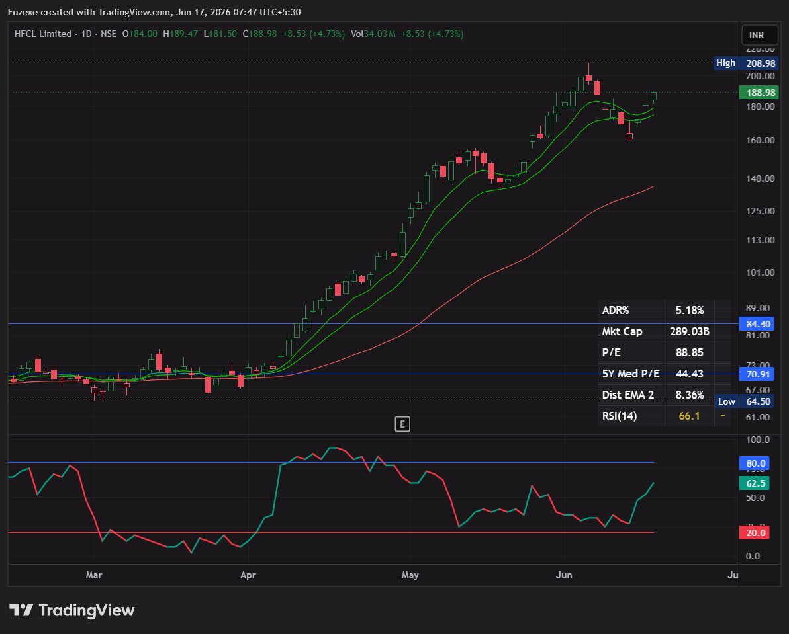Click the RSI(14) value 66.1

689,416
